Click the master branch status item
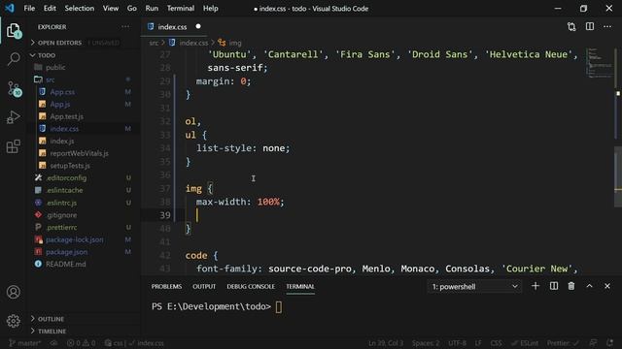The image size is (622, 349). pos(24,343)
